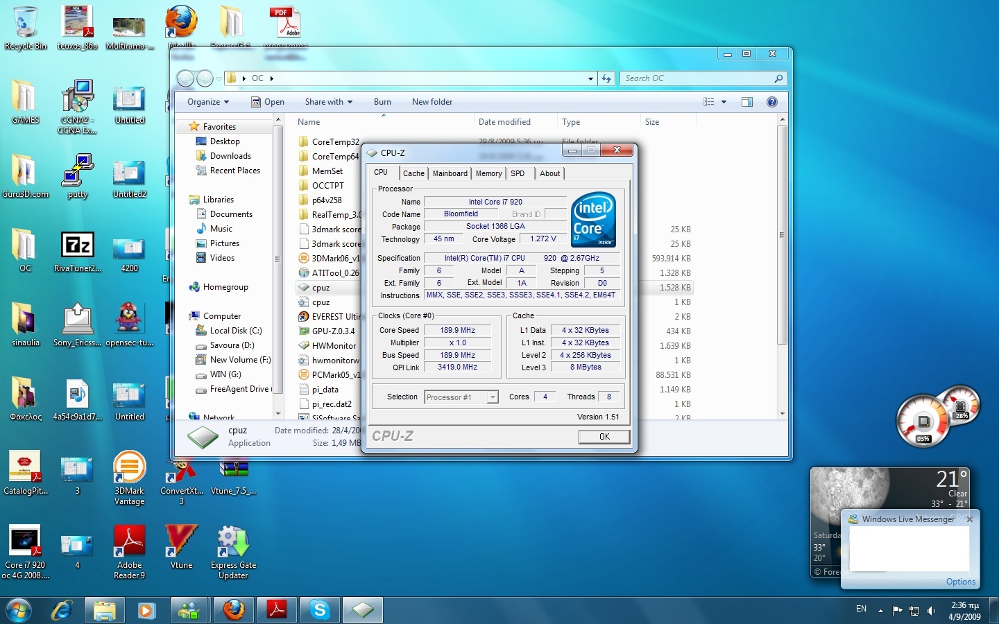Image resolution: width=999 pixels, height=624 pixels.
Task: Open Windows Explorer from the taskbar
Action: 104,611
